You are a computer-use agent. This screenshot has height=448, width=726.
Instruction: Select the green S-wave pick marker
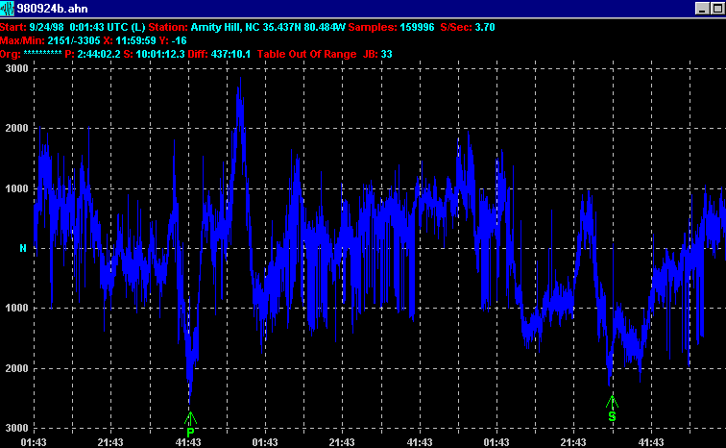pyautogui.click(x=612, y=409)
